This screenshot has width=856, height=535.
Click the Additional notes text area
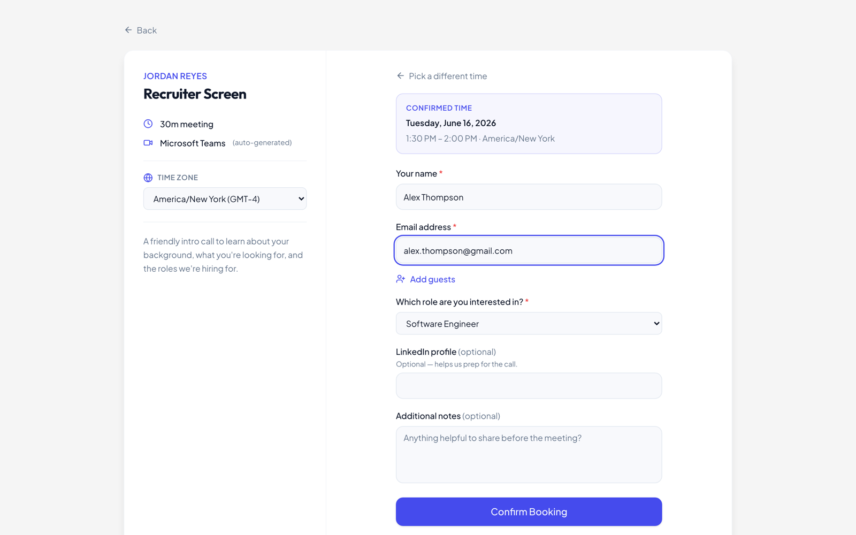pyautogui.click(x=529, y=455)
